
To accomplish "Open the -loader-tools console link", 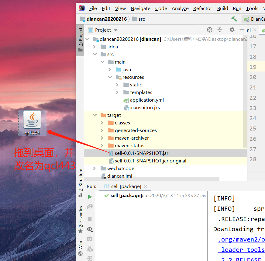I will pyautogui.click(x=241, y=250).
